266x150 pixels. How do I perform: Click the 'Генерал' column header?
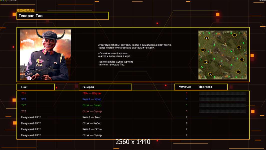click(x=105, y=87)
